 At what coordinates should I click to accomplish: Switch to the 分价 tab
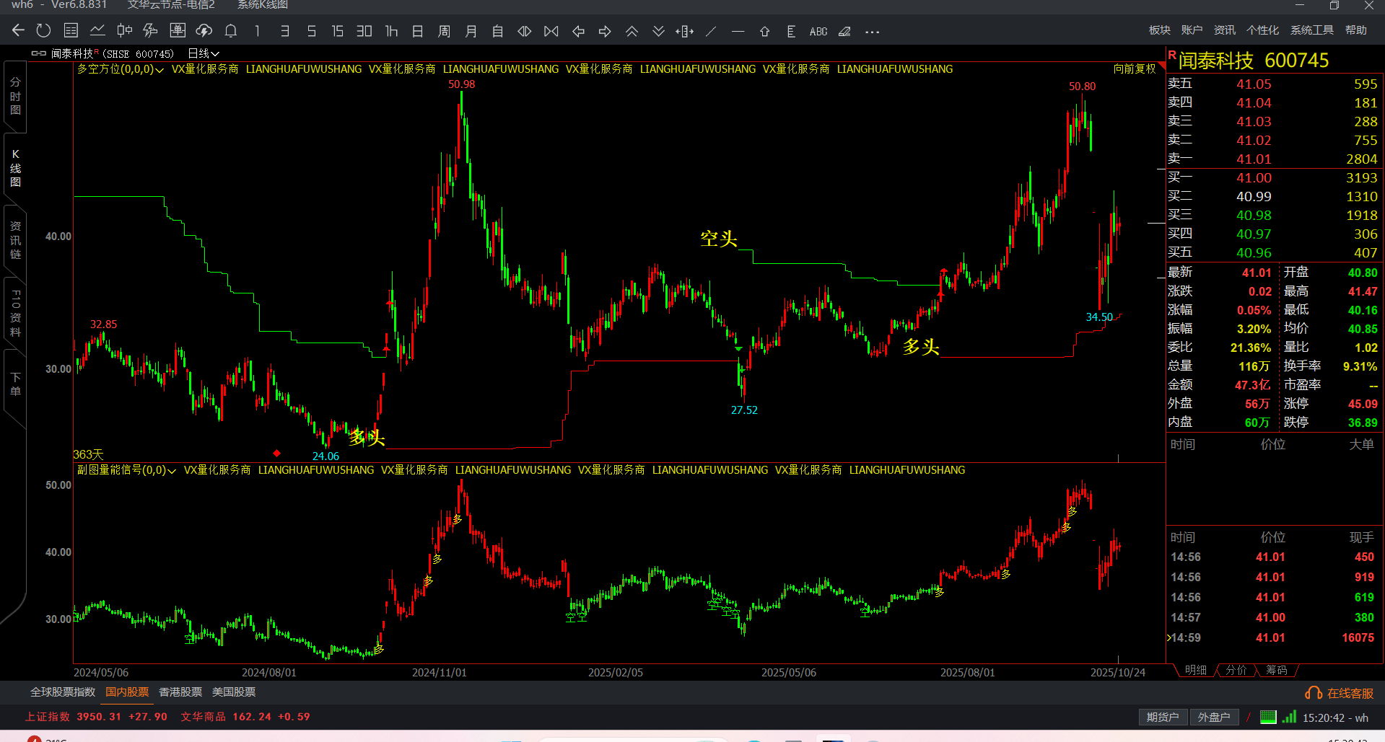point(1236,671)
